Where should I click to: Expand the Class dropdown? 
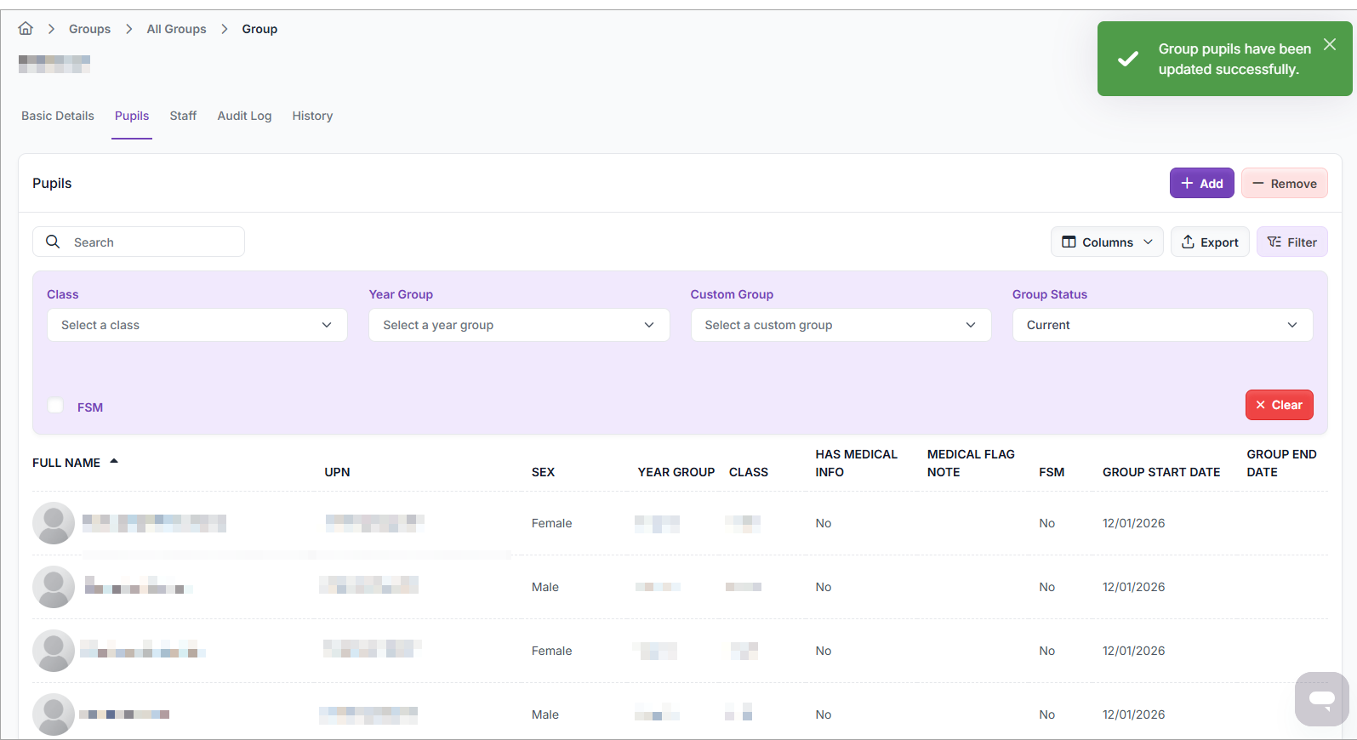(x=197, y=325)
